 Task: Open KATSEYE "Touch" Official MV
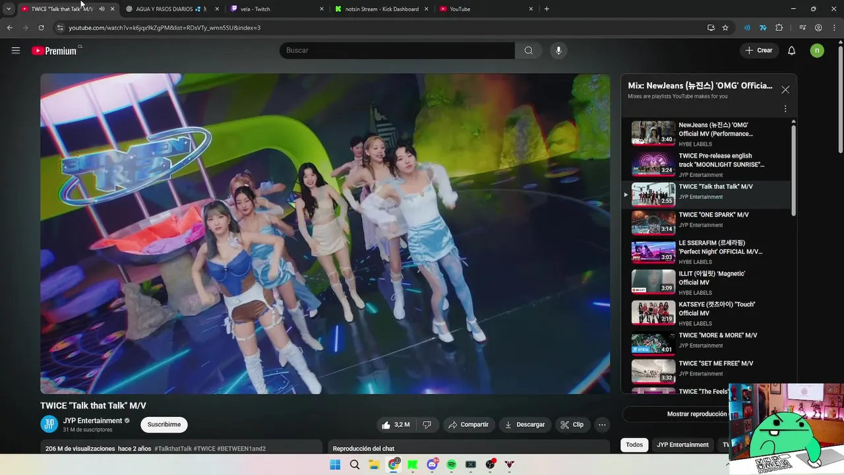click(x=706, y=313)
